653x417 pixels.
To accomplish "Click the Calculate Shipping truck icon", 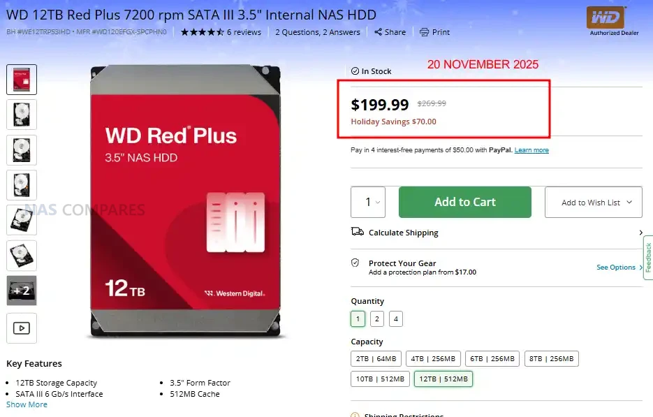I will pos(357,232).
